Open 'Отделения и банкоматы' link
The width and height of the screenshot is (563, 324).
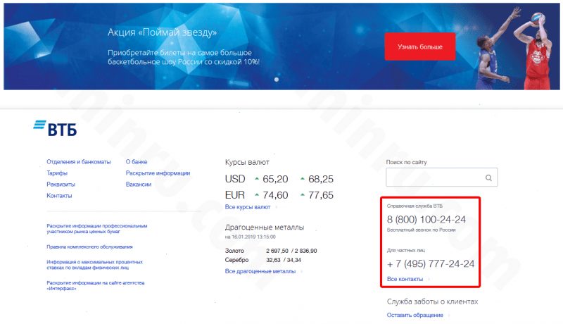[79, 162]
